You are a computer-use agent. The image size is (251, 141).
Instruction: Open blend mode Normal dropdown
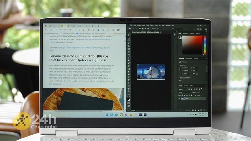tap(185, 92)
